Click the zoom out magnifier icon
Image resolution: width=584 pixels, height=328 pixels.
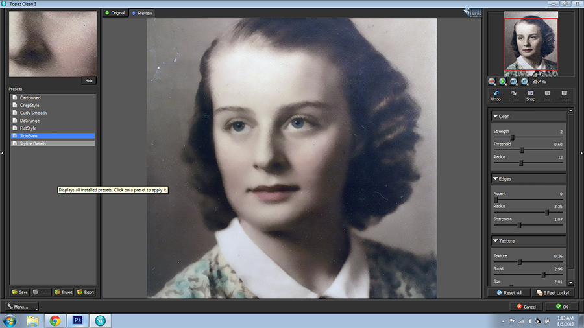point(492,82)
